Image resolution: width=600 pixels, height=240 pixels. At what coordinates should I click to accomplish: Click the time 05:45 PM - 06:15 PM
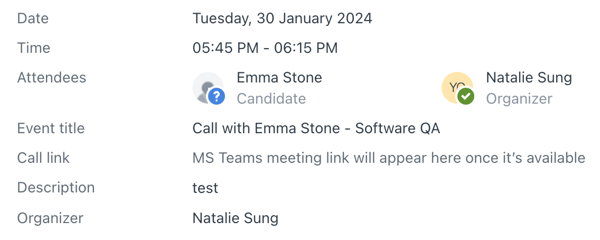click(265, 48)
